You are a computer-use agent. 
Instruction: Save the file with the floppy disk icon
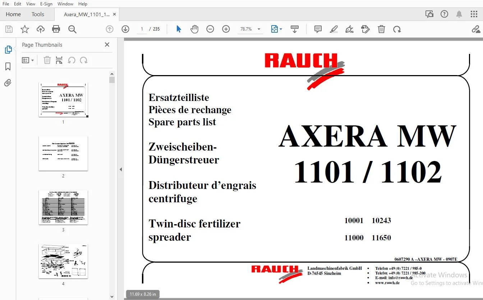(9, 29)
